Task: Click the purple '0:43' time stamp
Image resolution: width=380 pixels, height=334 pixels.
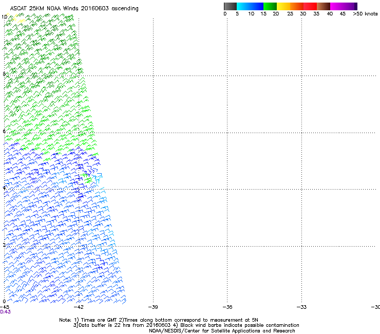Action: pyautogui.click(x=5, y=312)
